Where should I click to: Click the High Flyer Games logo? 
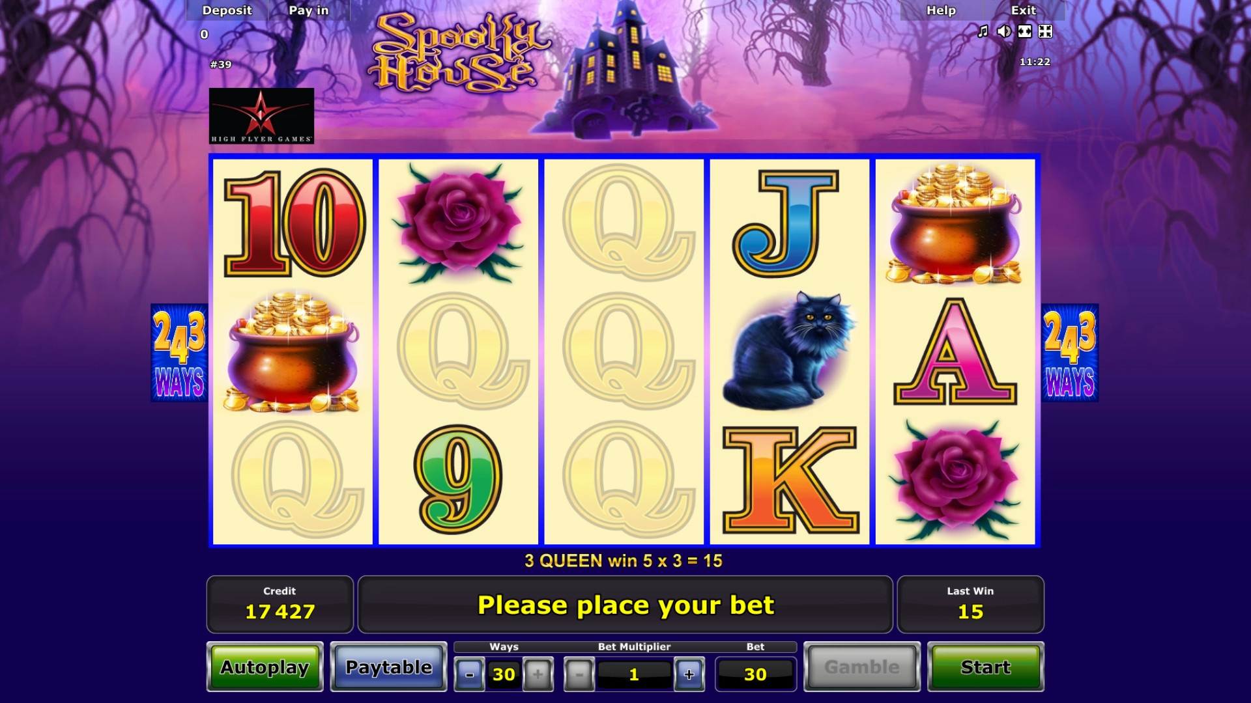[x=261, y=116]
